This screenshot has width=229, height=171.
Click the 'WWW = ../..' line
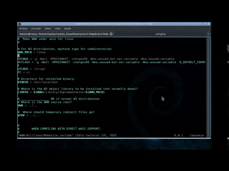coord(27,105)
